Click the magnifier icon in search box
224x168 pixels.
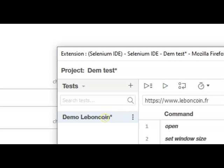(131, 100)
